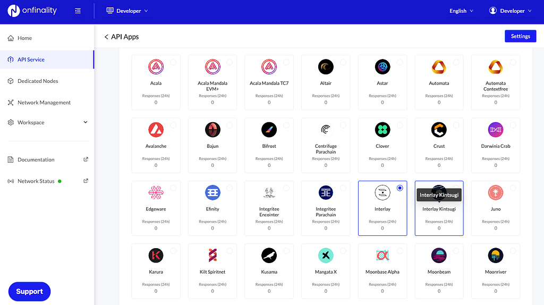Collapse sidebar using the menu fold icon
Screen dimensions: 544x305
(78, 11)
